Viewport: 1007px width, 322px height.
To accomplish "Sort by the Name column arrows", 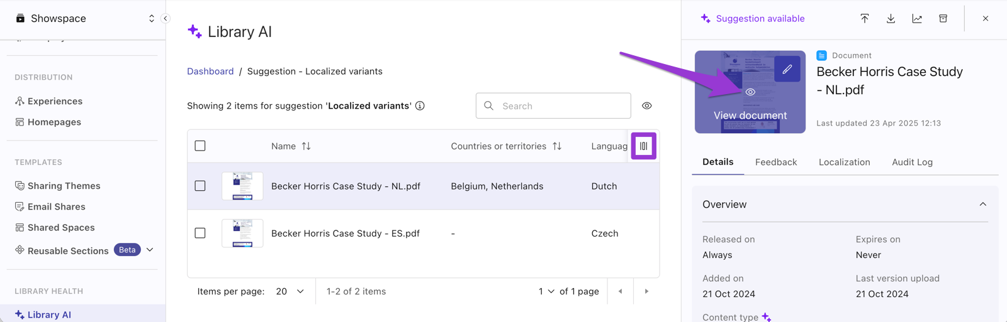I will point(306,146).
